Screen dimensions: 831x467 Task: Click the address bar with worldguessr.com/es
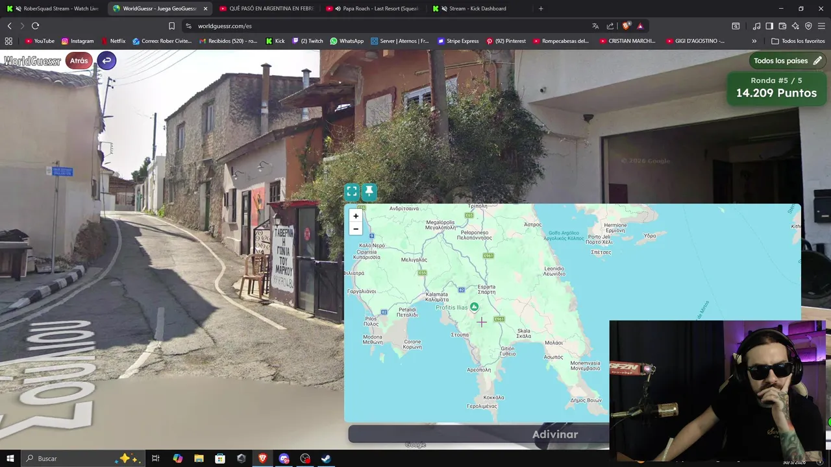point(390,26)
